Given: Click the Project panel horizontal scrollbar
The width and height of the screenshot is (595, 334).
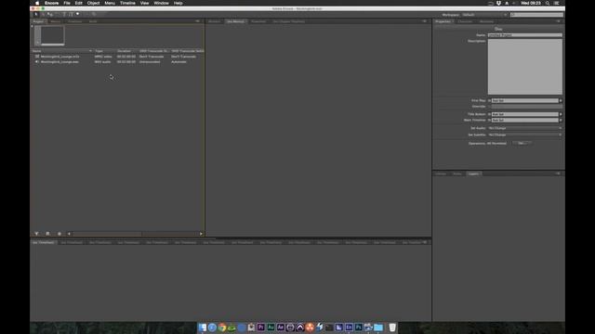Looking at the screenshot, I should [x=135, y=234].
